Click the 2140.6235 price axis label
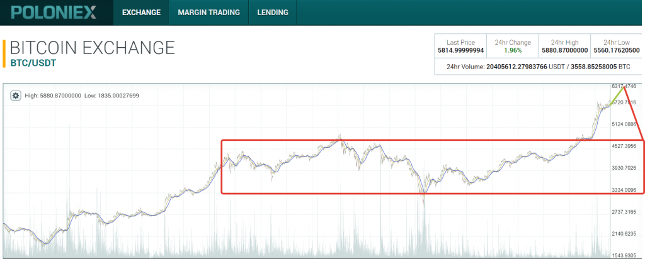Image resolution: width=645 pixels, height=259 pixels. point(624,234)
